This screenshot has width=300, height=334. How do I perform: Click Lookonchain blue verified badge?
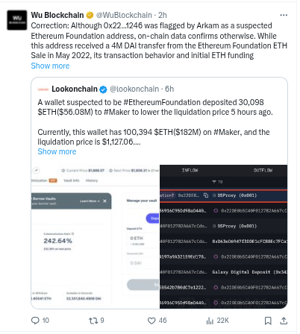tap(103, 89)
